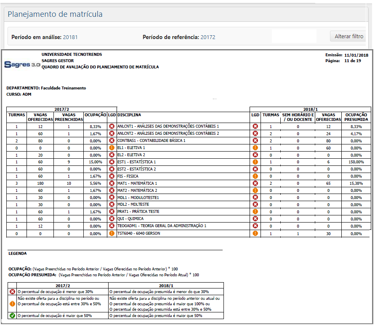Viewport: 375px width, 325px height.
Task: Click the red icon beside QUI - QUIMICA
Action: 111,218
